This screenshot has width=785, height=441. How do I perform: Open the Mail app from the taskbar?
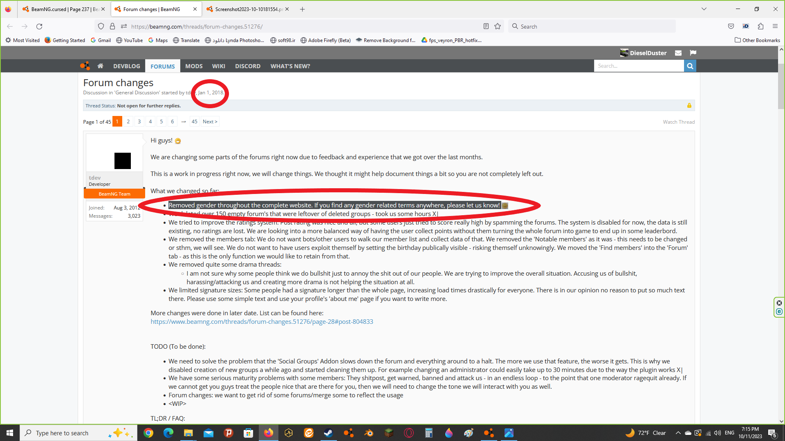209,433
